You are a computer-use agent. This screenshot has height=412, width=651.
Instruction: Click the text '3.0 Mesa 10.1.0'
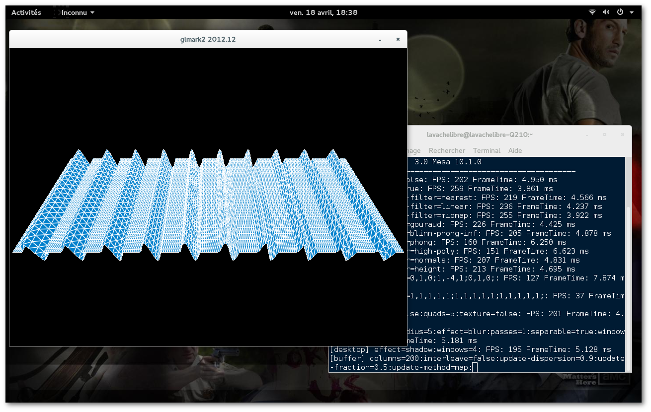tap(448, 162)
